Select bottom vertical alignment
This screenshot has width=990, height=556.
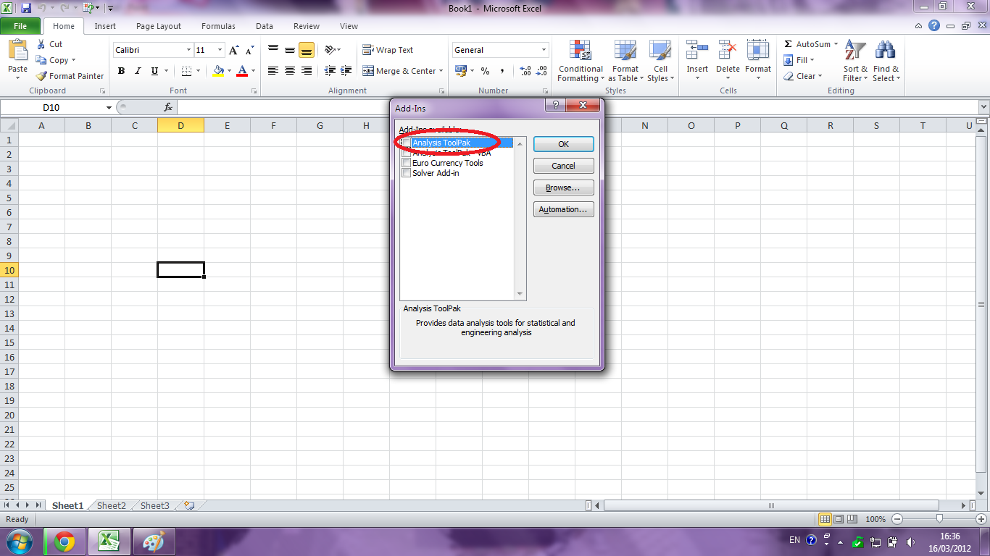tap(307, 50)
